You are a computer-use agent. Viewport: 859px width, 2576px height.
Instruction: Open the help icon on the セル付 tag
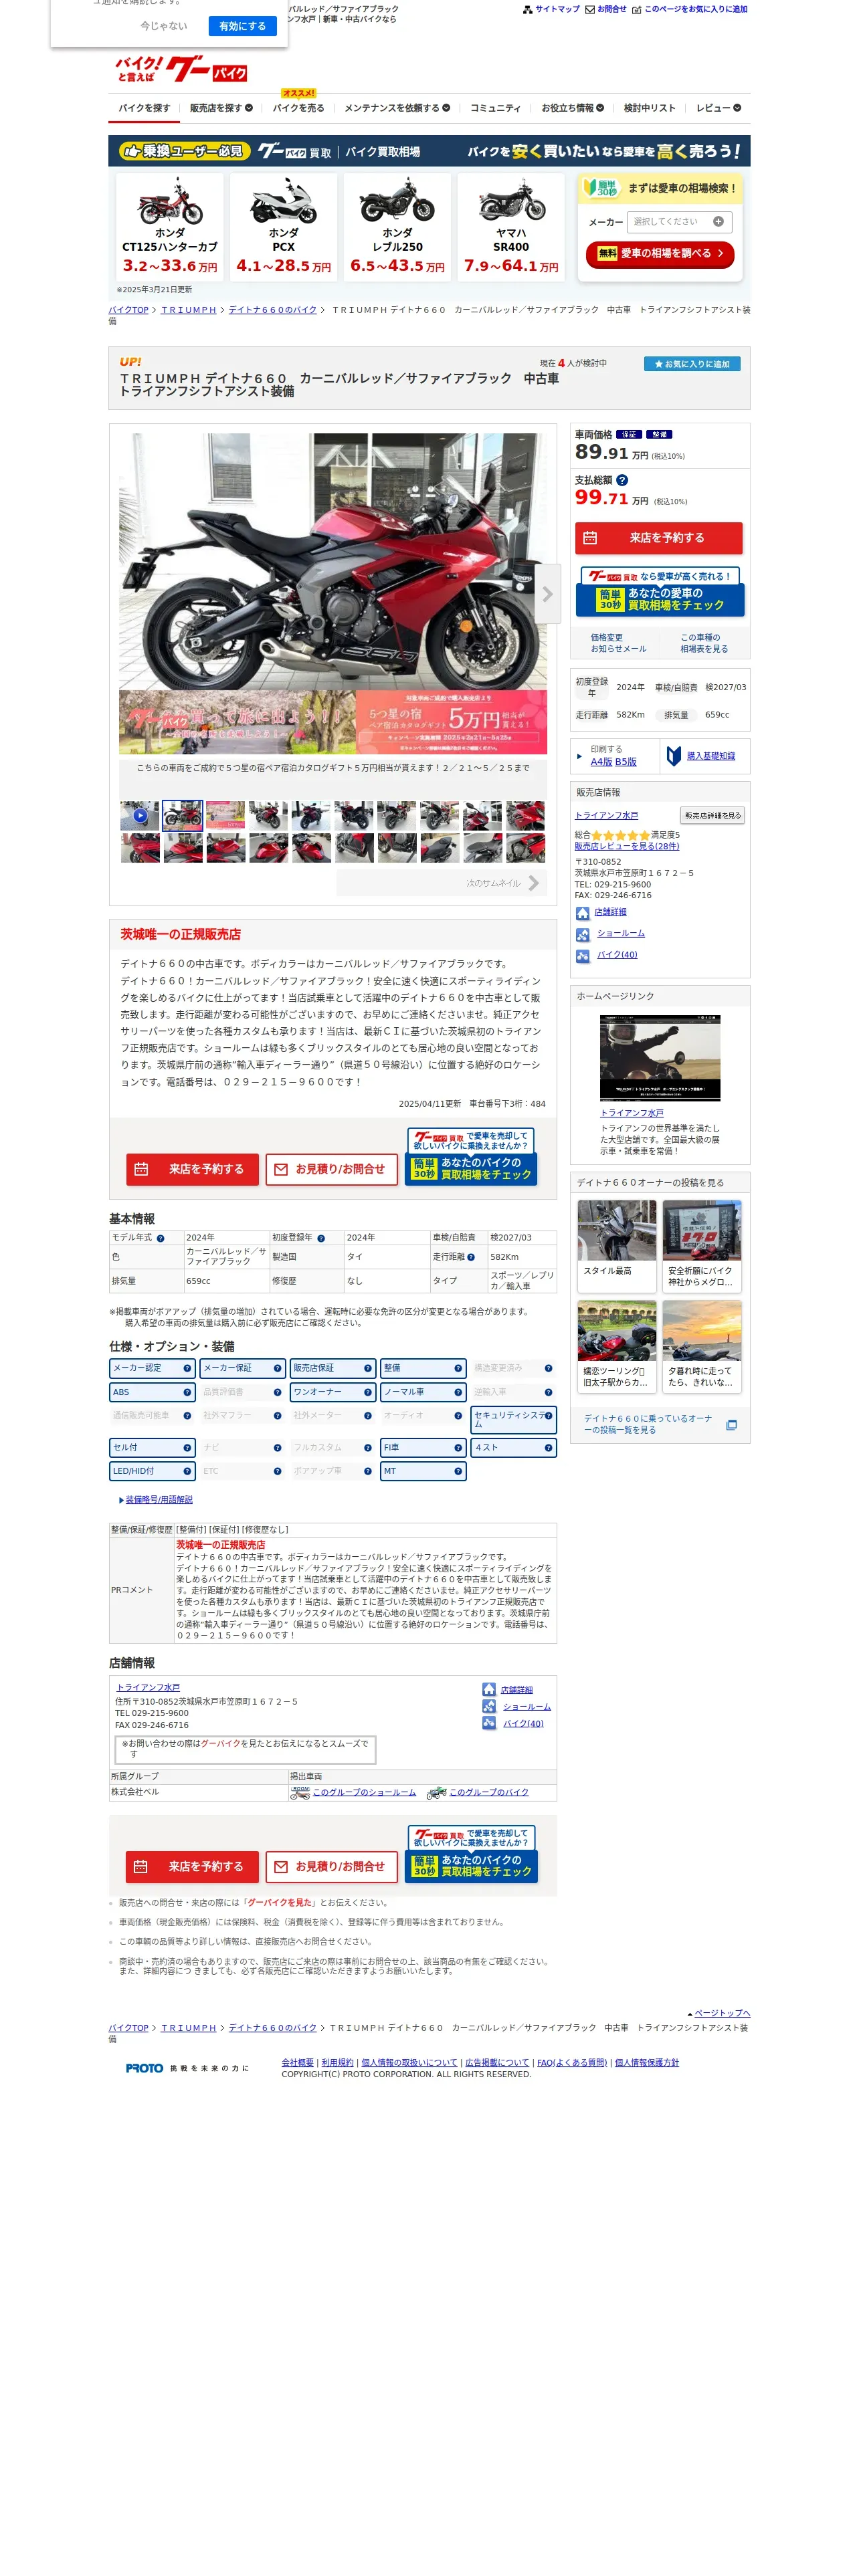pos(187,1447)
